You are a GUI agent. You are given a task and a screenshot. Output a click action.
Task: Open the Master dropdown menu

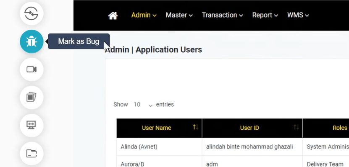(x=179, y=15)
